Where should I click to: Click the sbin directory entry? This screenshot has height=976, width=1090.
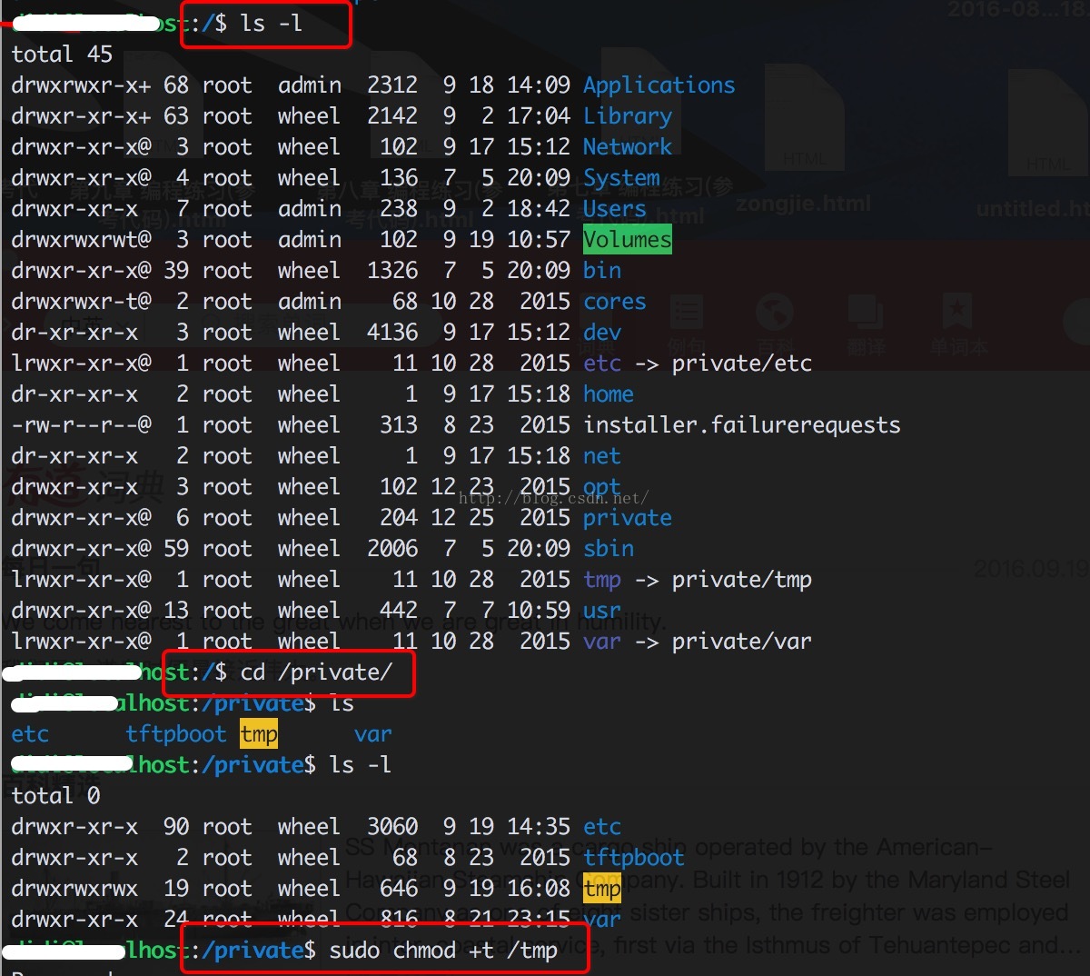click(609, 549)
